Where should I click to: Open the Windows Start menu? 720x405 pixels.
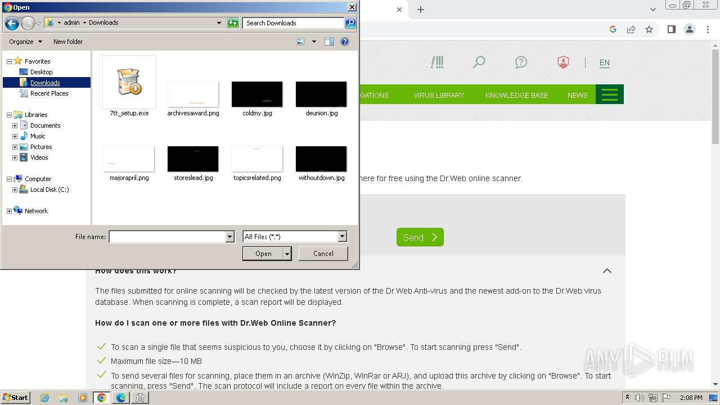pos(15,397)
